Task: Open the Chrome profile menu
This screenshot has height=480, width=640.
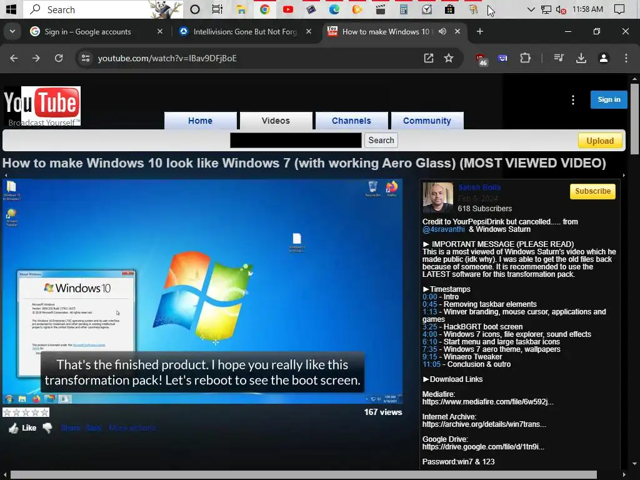Action: [604, 58]
